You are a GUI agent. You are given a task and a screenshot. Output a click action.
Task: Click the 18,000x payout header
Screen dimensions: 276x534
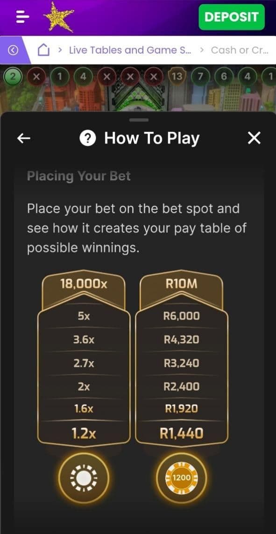pos(84,283)
